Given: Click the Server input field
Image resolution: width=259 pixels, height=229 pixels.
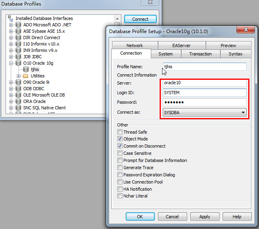Looking at the screenshot, I should click(204, 83).
